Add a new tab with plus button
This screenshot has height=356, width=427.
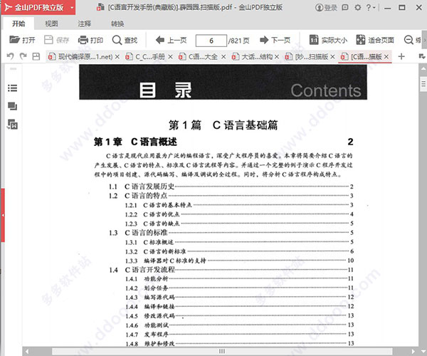[401, 57]
